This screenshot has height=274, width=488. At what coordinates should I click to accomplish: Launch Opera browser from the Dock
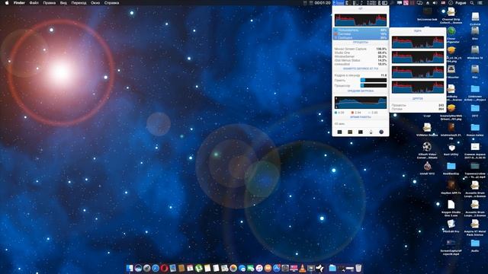(x=165, y=268)
